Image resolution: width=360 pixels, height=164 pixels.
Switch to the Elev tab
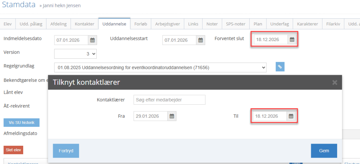click(x=8, y=24)
